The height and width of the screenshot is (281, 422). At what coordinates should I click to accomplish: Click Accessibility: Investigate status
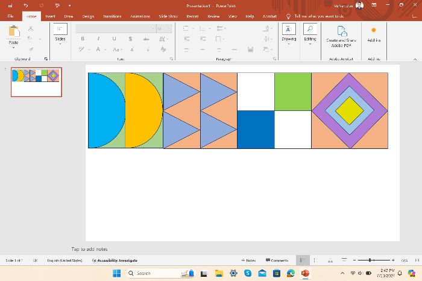coord(115,260)
